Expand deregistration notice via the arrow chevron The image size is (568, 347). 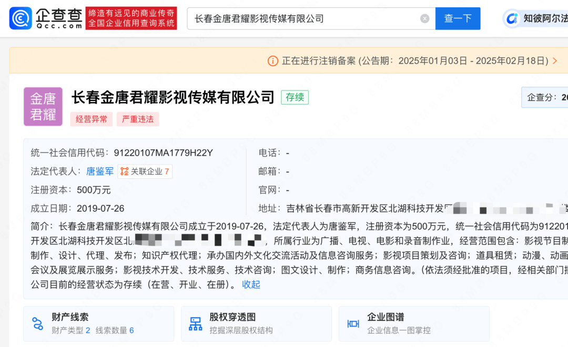tap(555, 61)
